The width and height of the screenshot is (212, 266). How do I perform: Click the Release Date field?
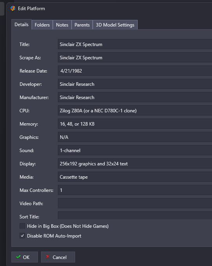coord(135,71)
